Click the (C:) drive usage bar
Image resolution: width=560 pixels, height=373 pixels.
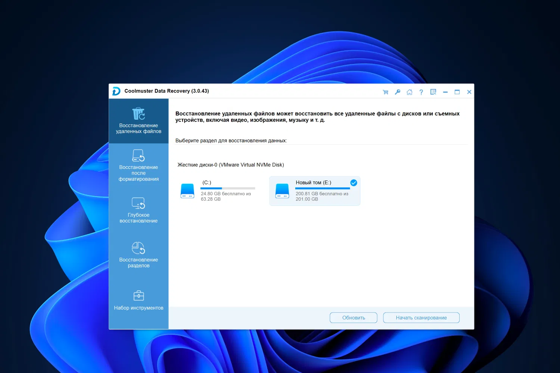click(228, 188)
